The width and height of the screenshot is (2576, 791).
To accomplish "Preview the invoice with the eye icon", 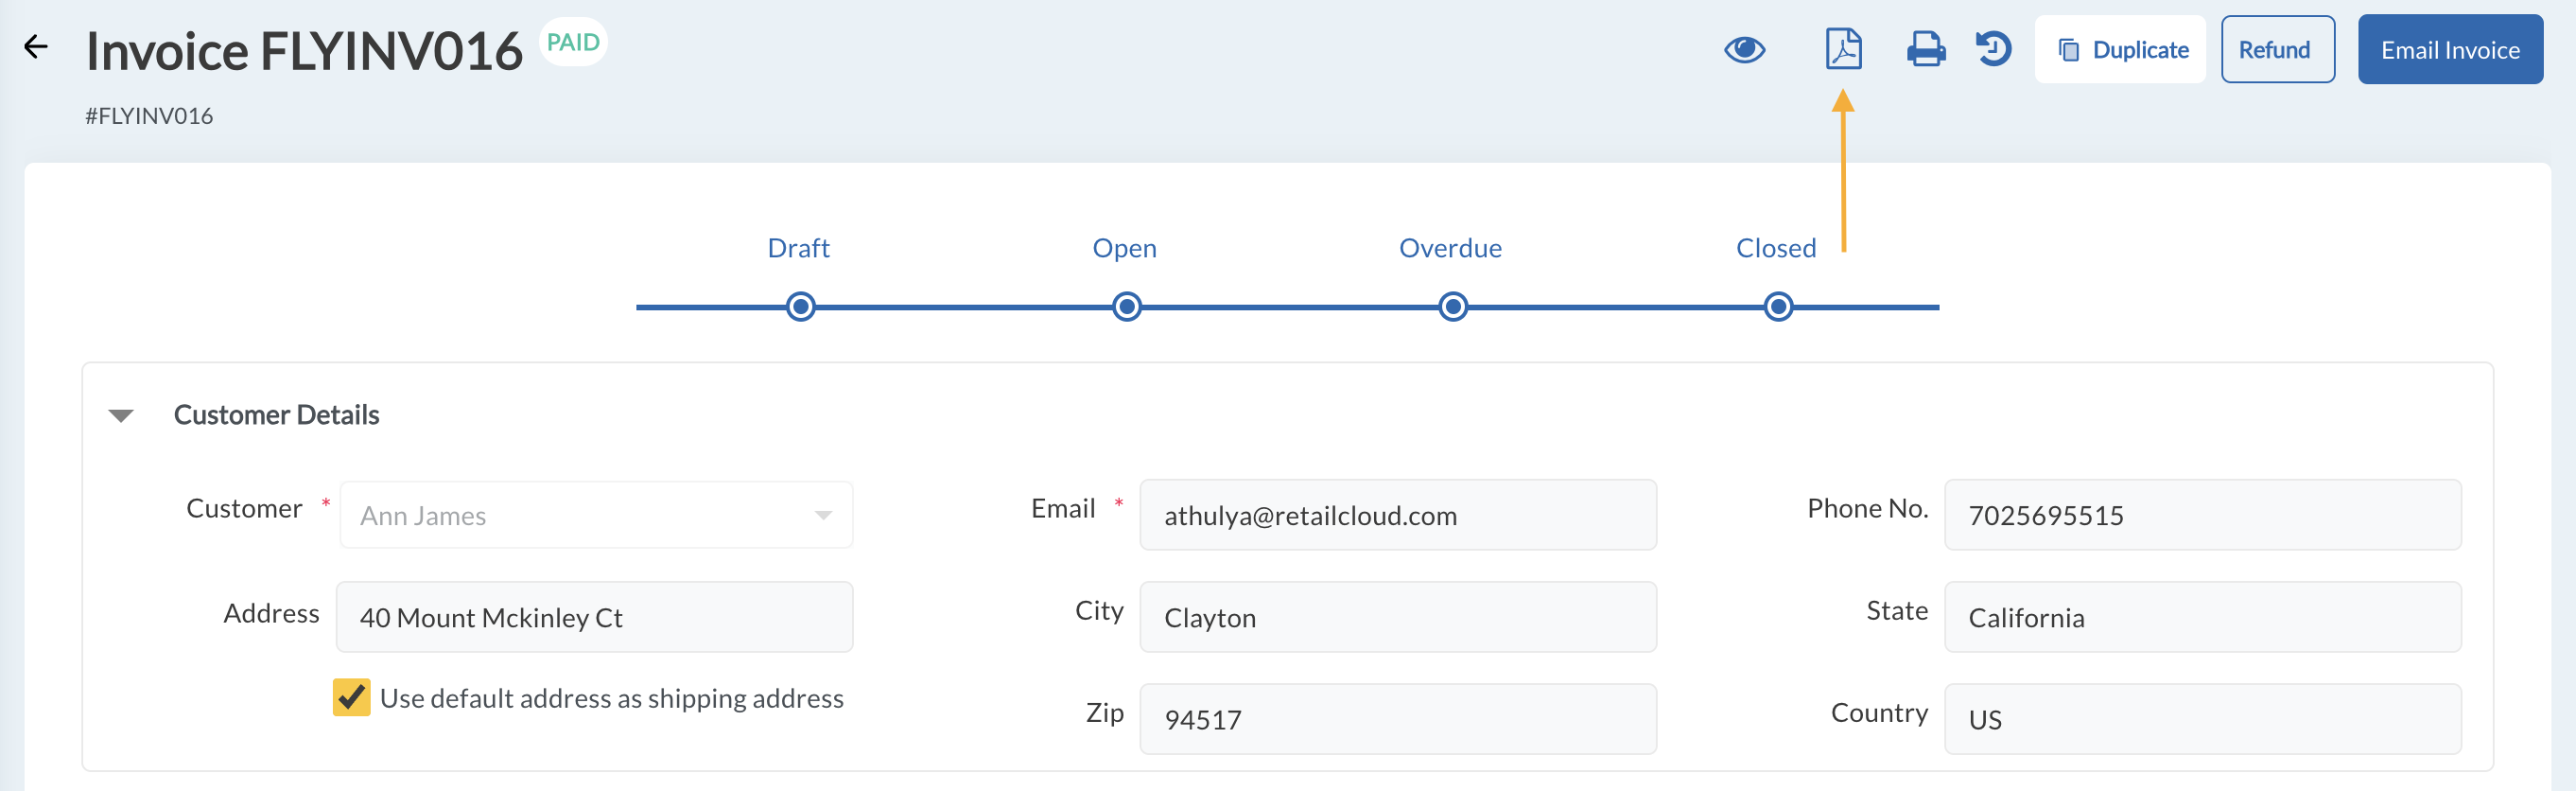I will click(1744, 49).
